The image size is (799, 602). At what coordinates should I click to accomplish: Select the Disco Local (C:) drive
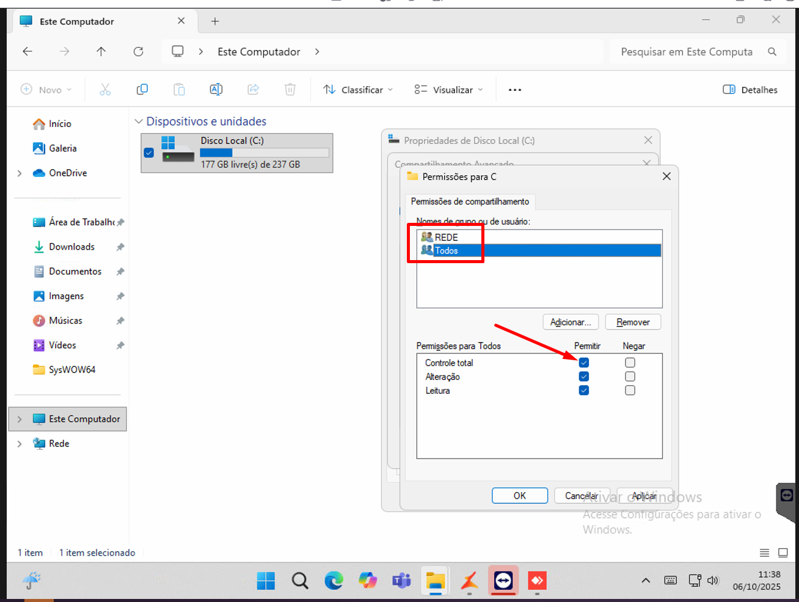point(237,153)
